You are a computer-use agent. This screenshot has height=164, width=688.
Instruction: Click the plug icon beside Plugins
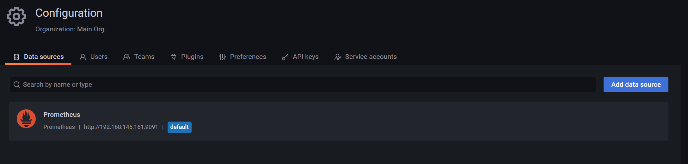point(174,57)
